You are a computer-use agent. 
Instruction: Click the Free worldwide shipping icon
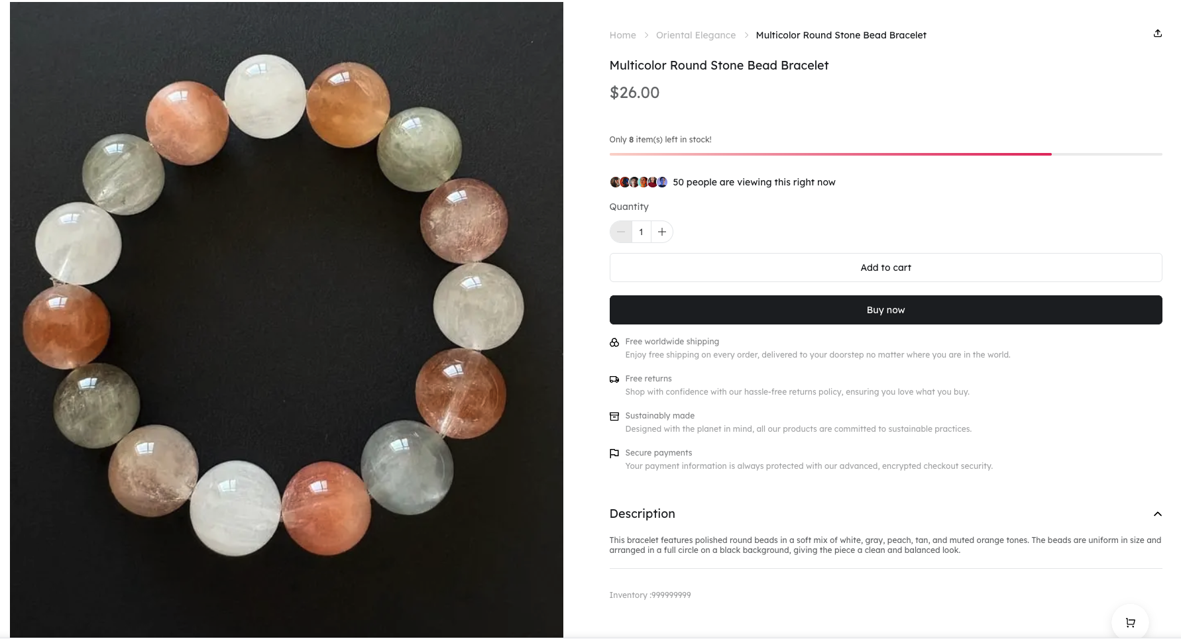click(x=614, y=342)
